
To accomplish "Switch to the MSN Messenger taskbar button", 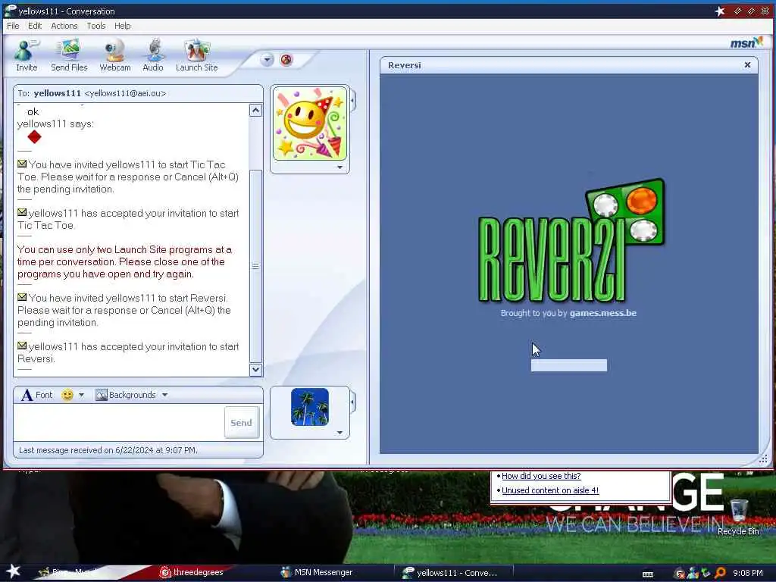I will (x=317, y=573).
